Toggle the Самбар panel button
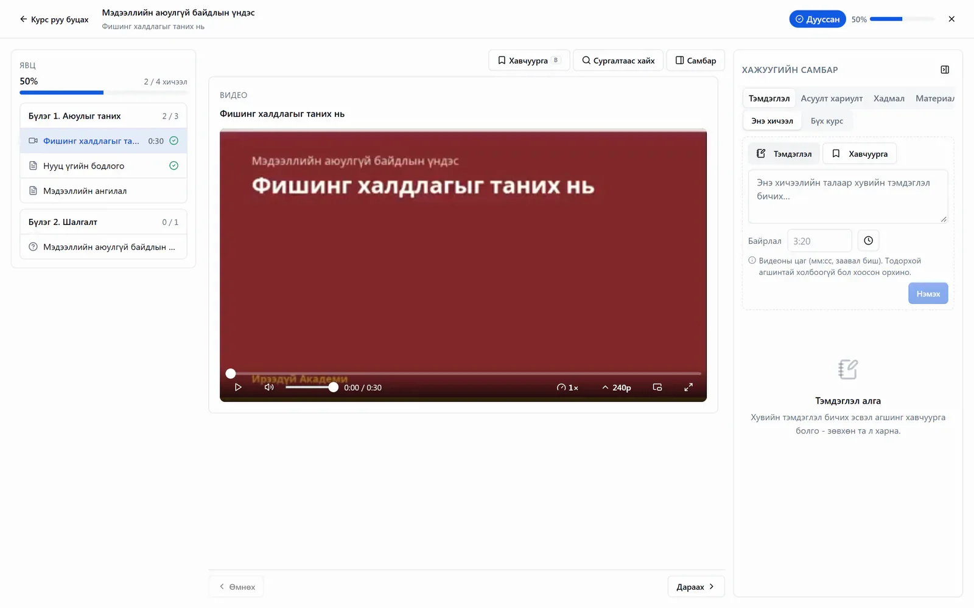Image resolution: width=974 pixels, height=608 pixels. click(696, 60)
